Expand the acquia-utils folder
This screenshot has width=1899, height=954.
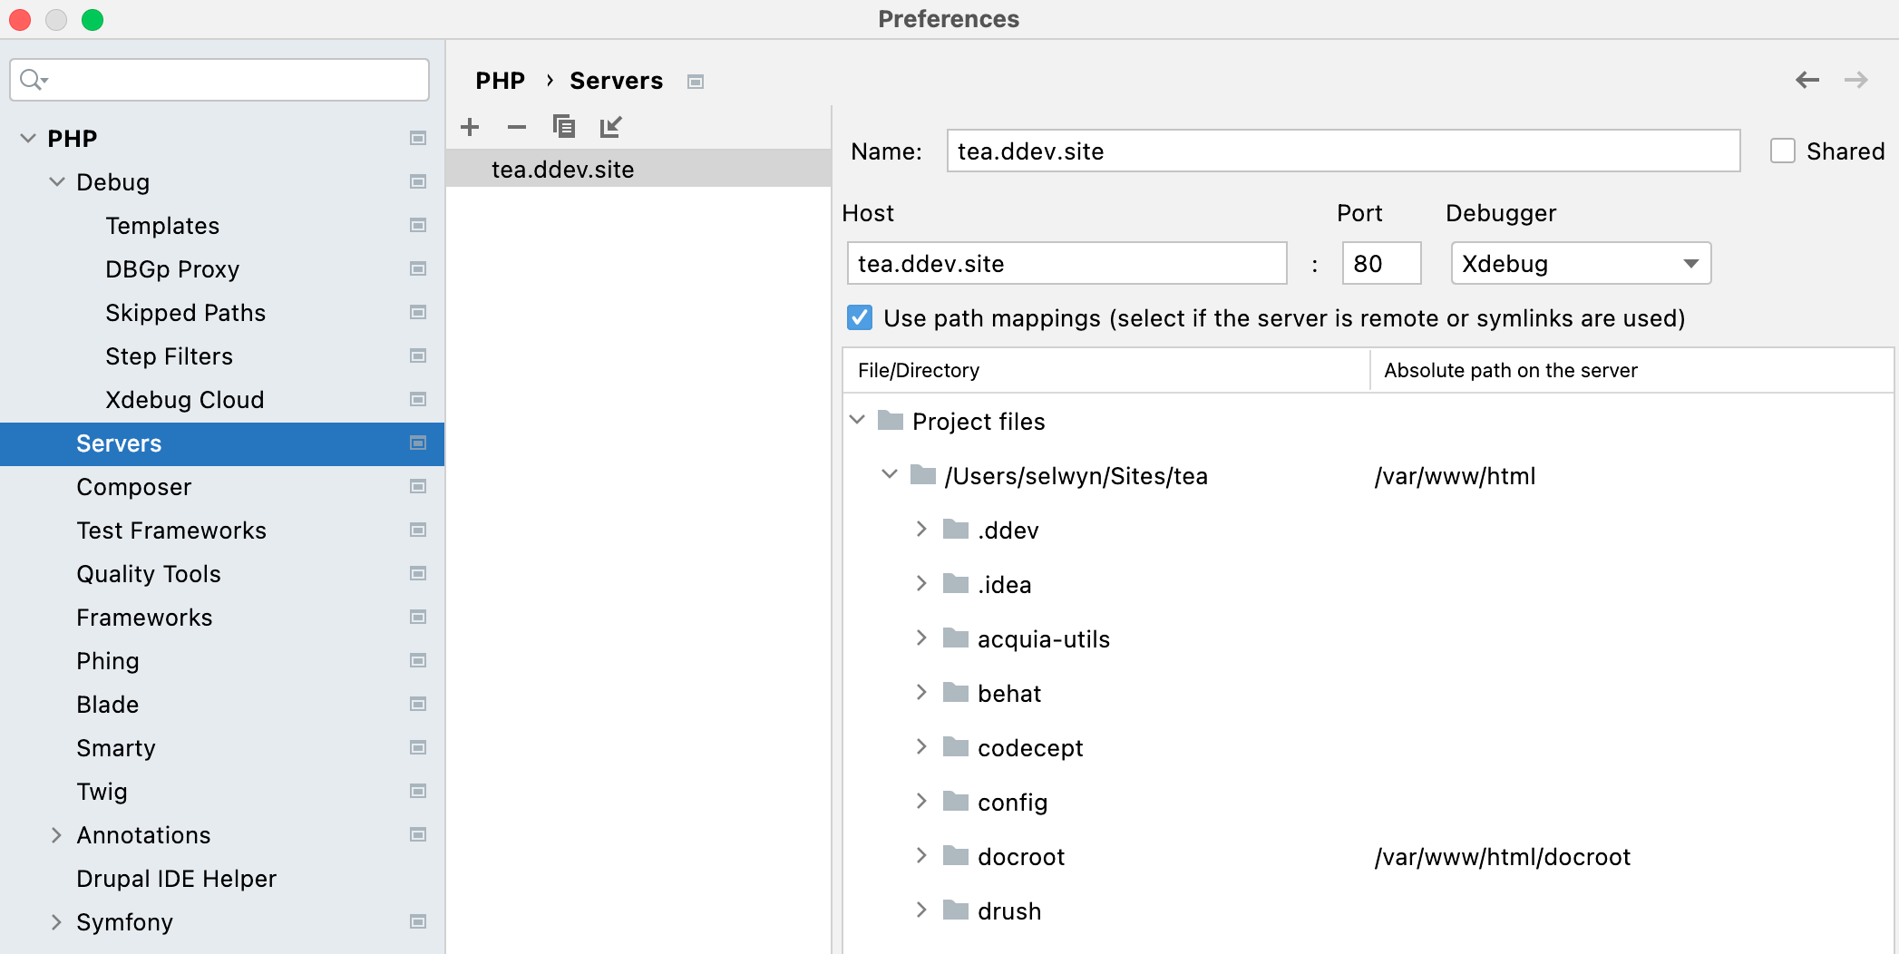point(921,638)
